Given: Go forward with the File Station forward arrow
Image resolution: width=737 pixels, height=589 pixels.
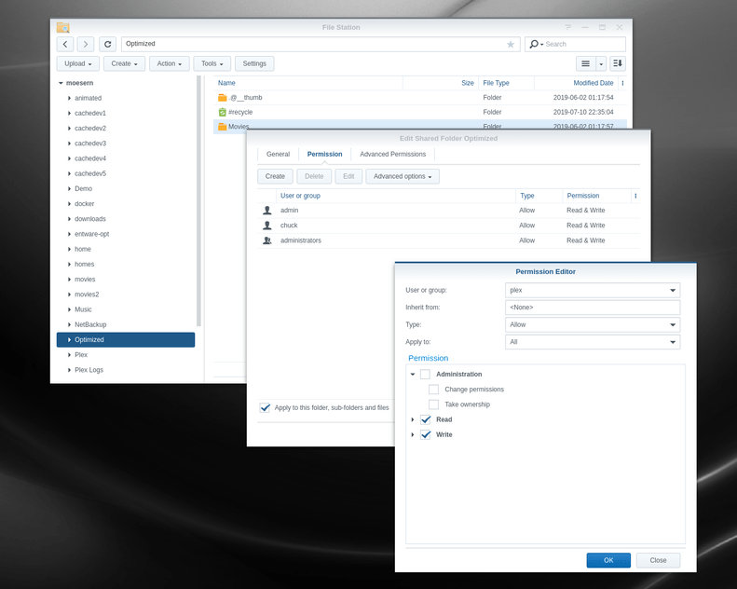Looking at the screenshot, I should 86,44.
